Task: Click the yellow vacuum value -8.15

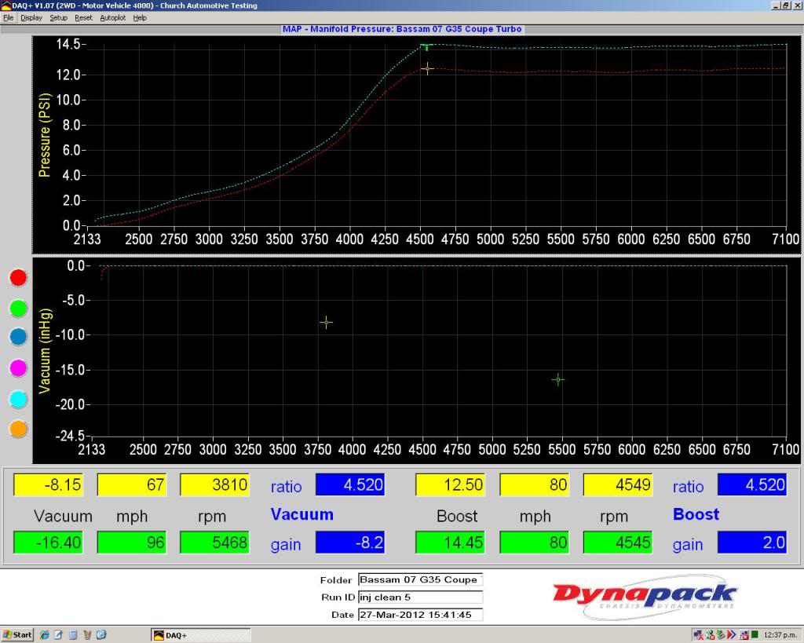Action: click(48, 484)
